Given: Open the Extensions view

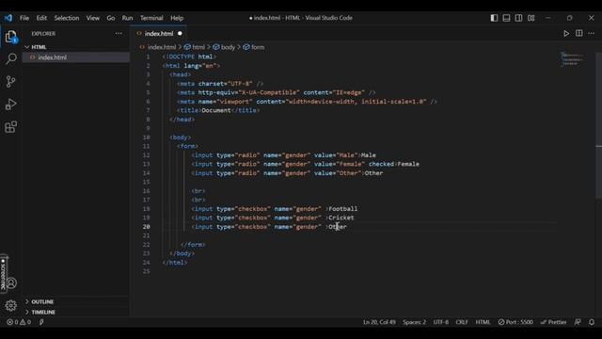Looking at the screenshot, I should [x=10, y=127].
